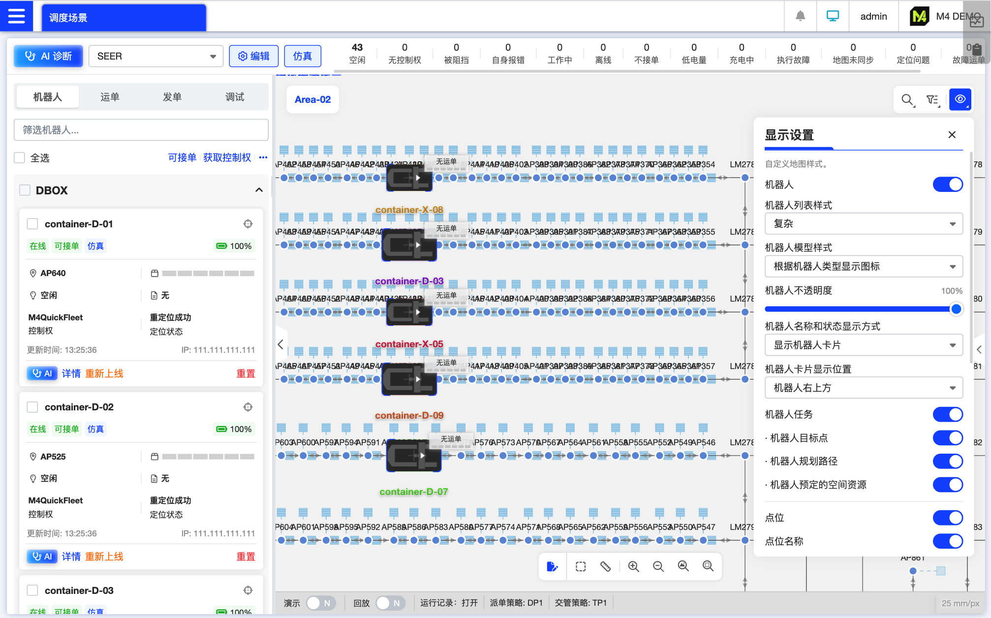This screenshot has height=618, width=991.
Task: Check the 全选 checkbox
Action: 20,158
